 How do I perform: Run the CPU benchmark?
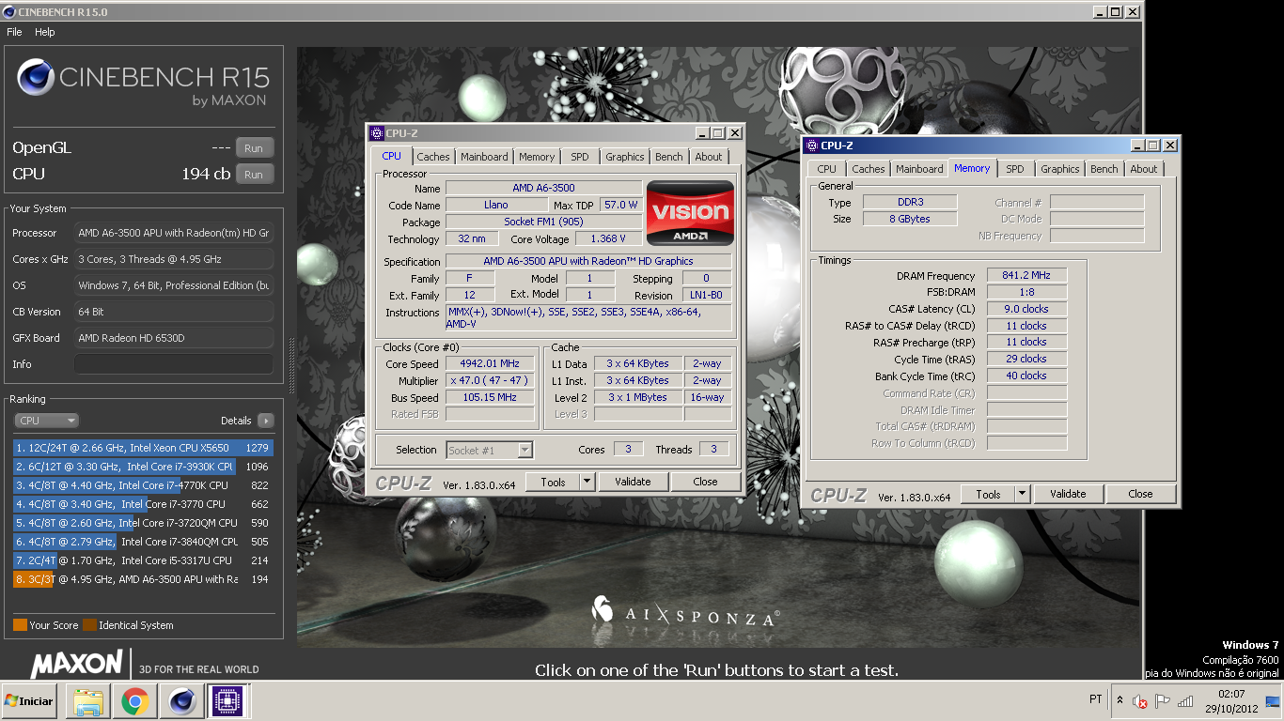coord(254,174)
